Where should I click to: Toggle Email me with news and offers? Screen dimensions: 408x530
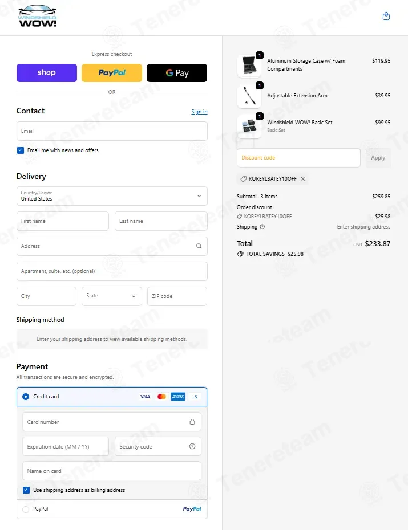click(21, 150)
